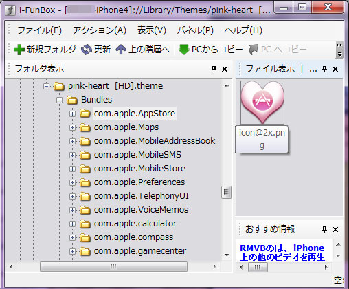Click the 新規フォルダ button label
This screenshot has height=289, width=349.
click(x=51, y=50)
